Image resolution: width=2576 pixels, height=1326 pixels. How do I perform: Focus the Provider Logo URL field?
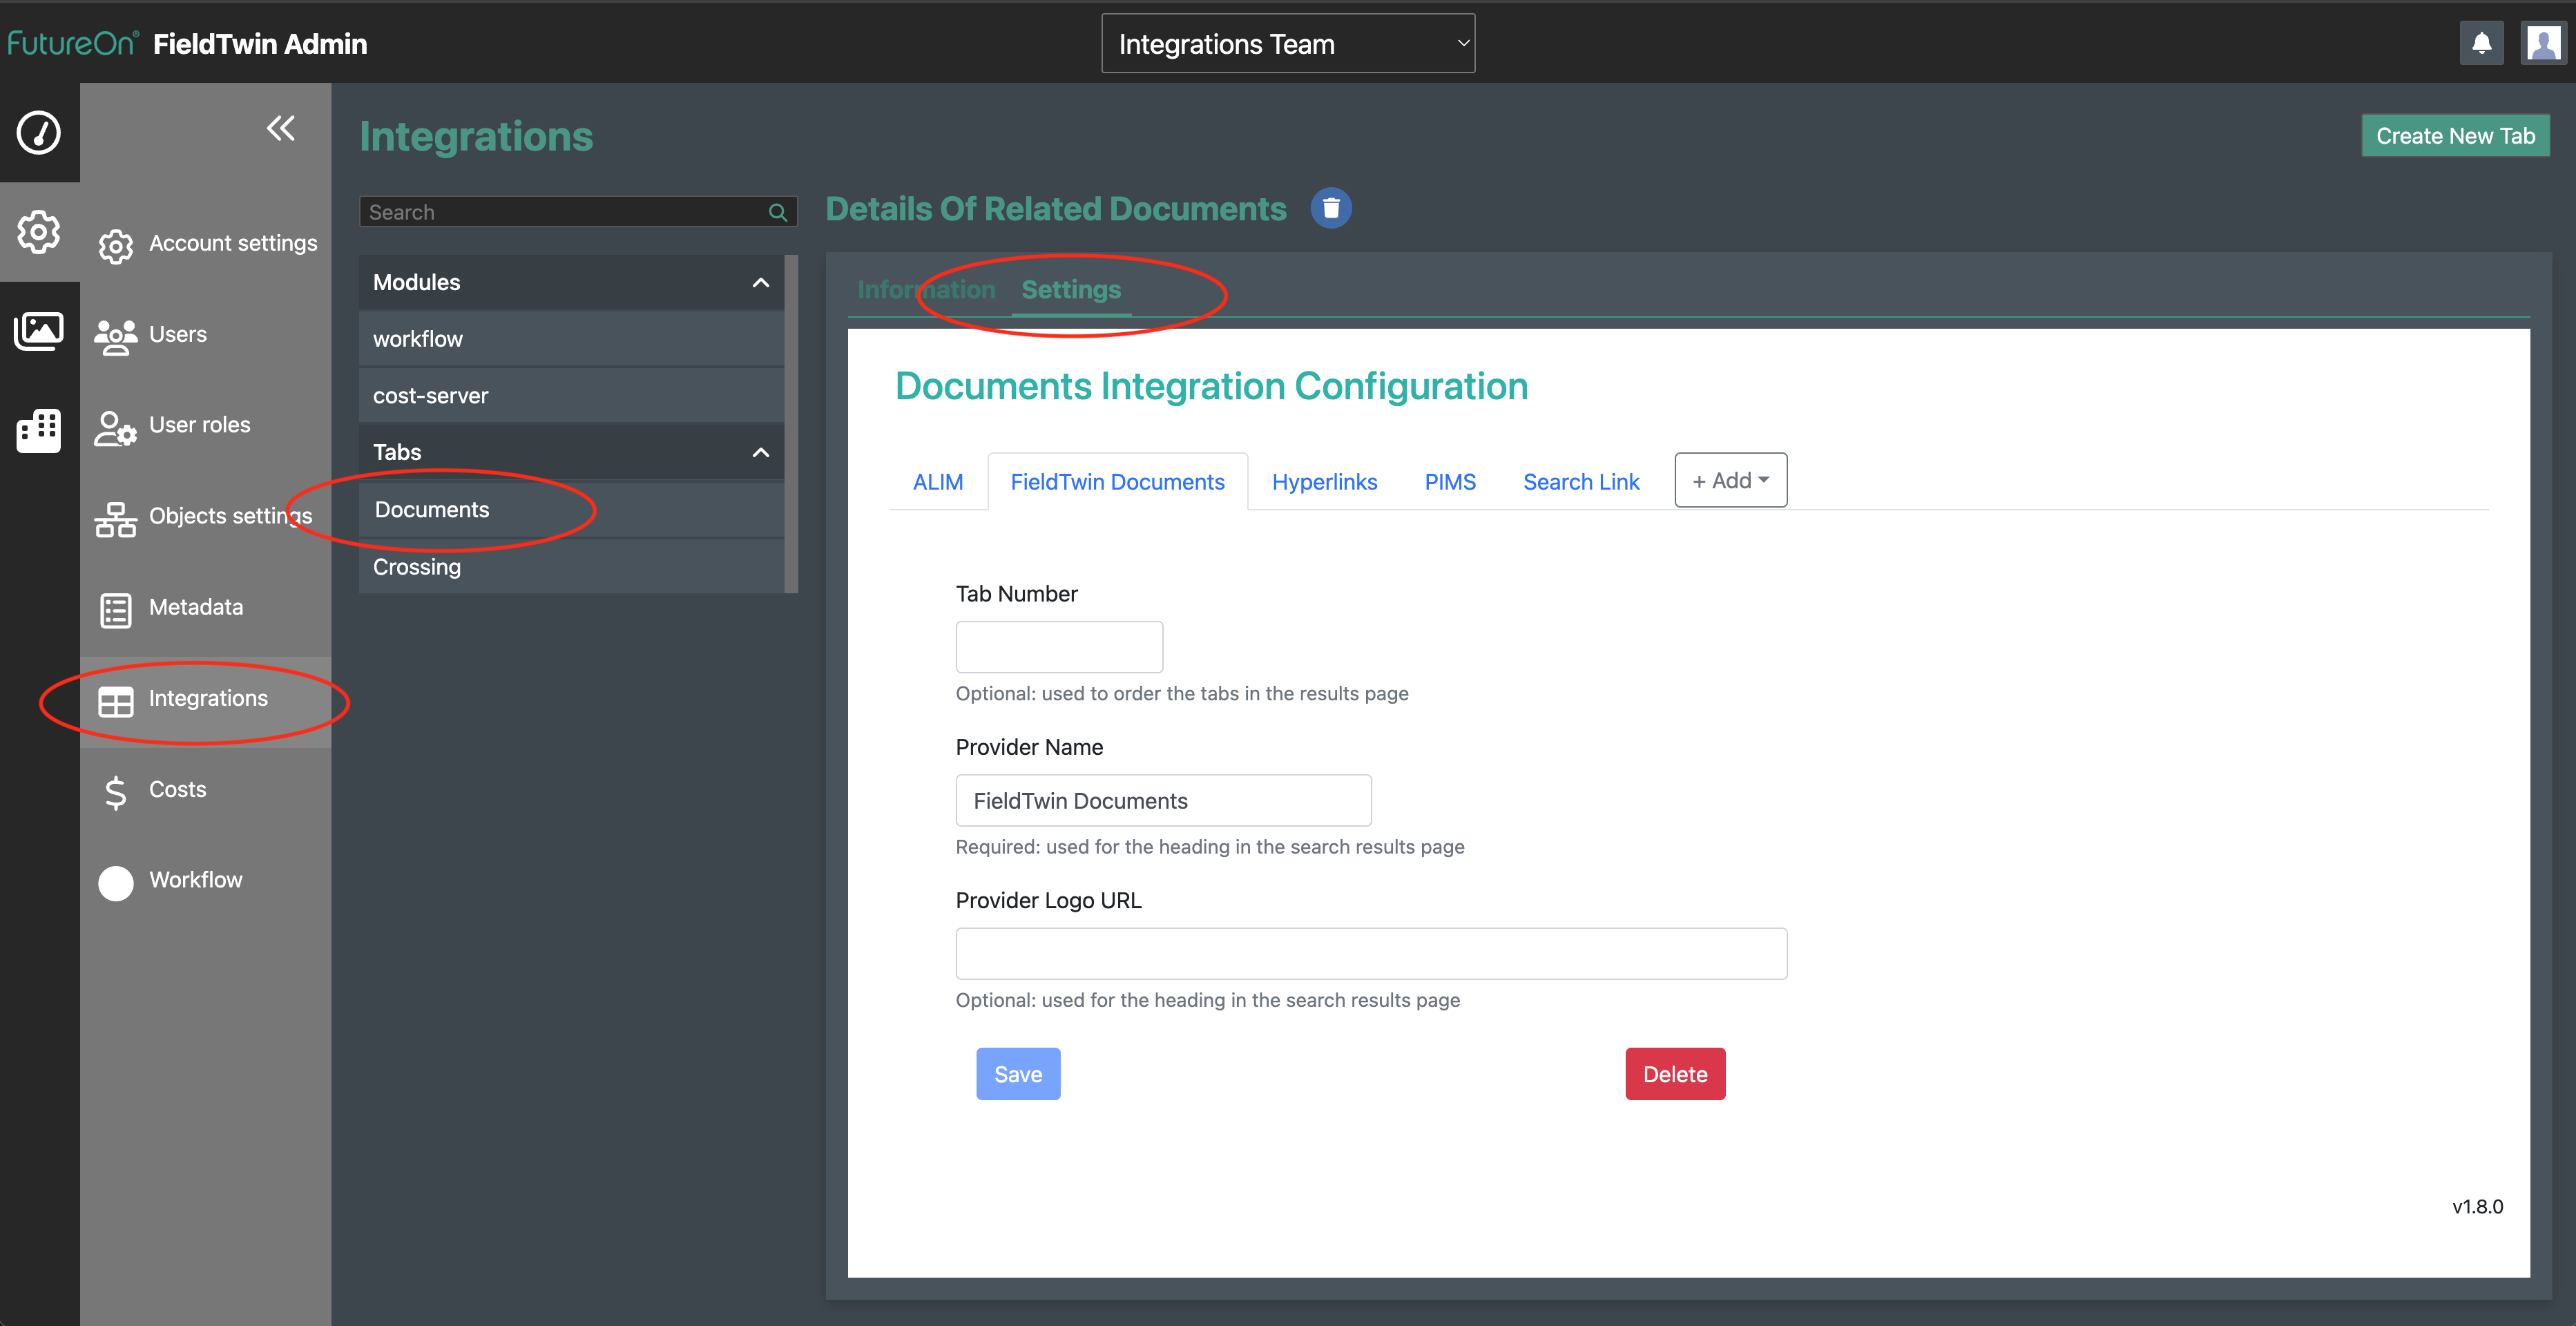[x=1371, y=953]
